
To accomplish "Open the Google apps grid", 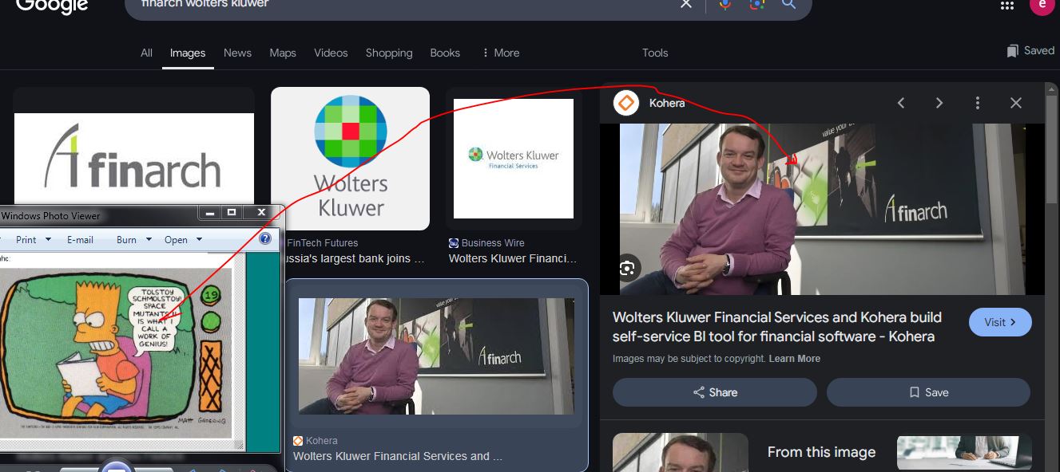I will [1007, 5].
